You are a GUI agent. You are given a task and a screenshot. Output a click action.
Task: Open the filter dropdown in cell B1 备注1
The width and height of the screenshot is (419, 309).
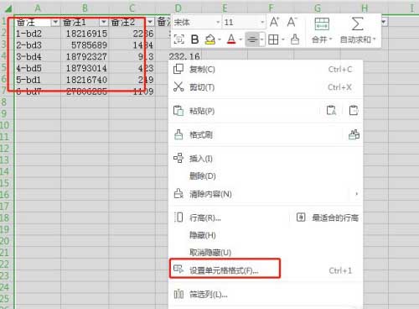(x=104, y=22)
